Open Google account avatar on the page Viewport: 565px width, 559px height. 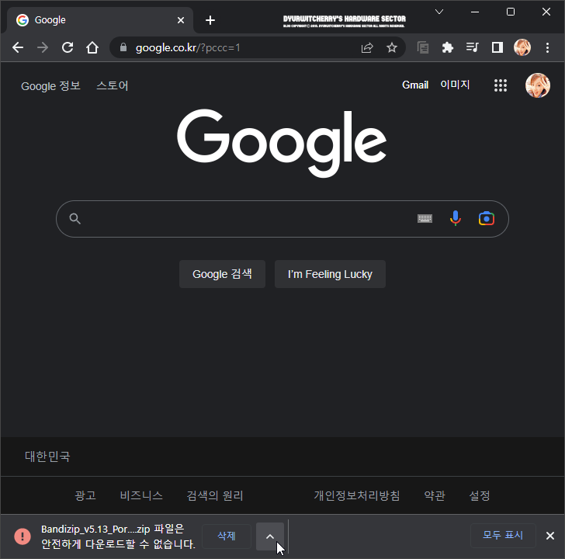click(538, 85)
